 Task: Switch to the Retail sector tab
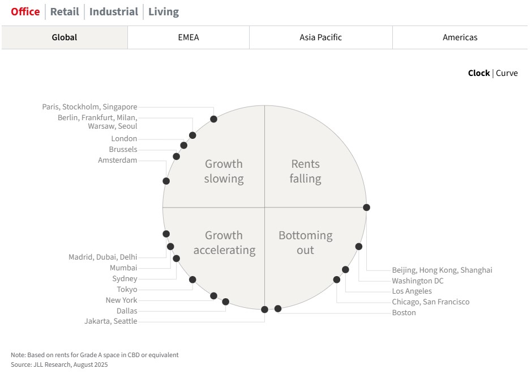pyautogui.click(x=65, y=11)
